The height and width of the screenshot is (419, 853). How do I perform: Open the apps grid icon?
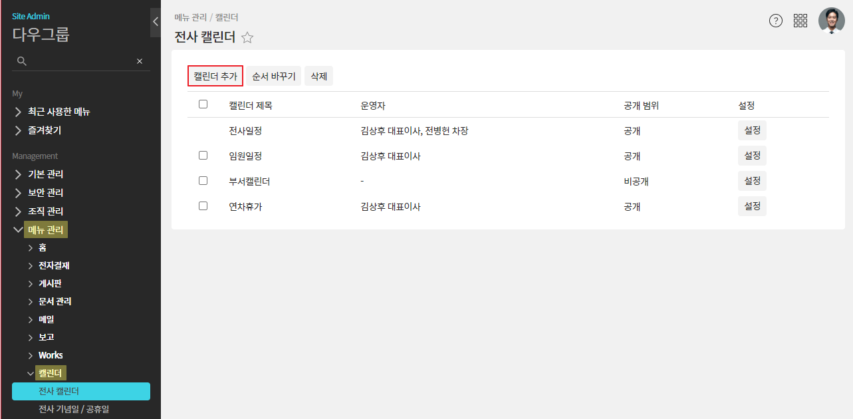tap(800, 21)
